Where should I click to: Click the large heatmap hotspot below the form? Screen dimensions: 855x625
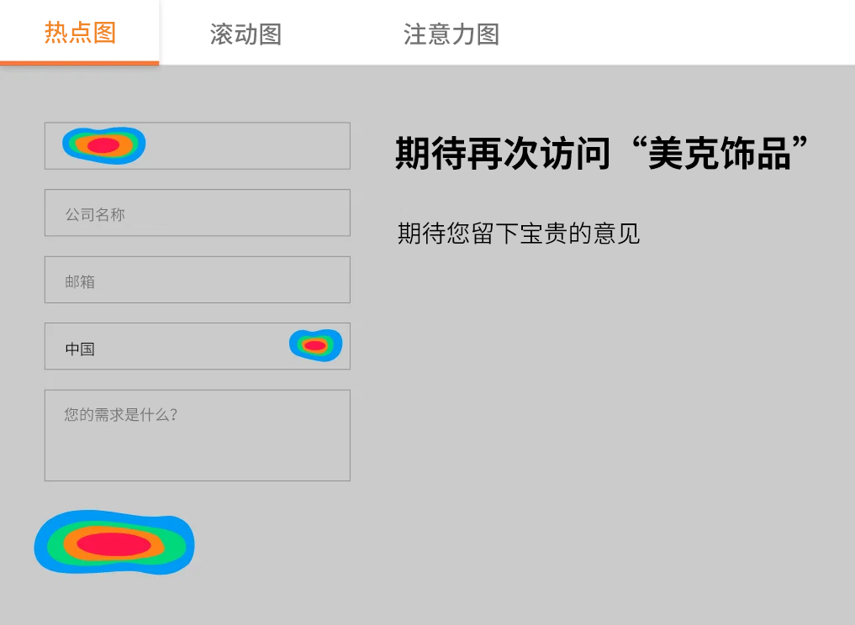pos(113,544)
